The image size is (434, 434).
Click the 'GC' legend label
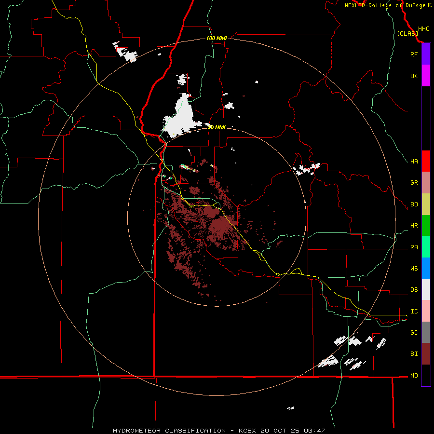point(414,333)
